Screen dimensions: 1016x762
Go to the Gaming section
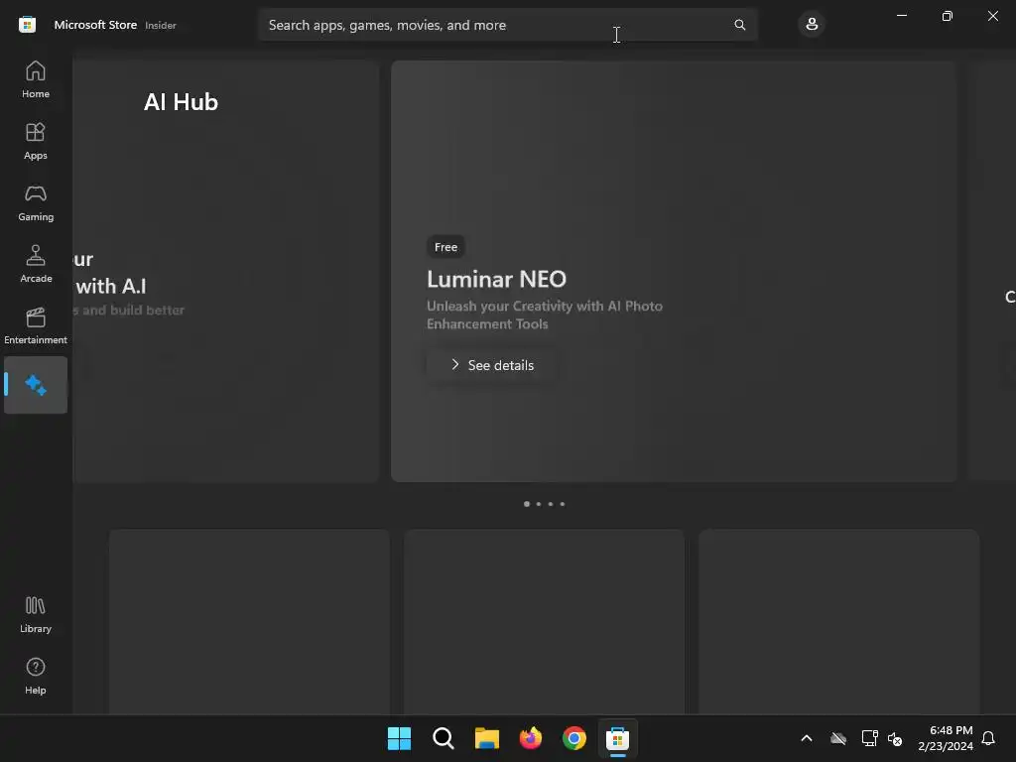pos(36,202)
